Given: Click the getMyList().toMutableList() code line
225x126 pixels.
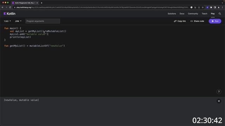Looking at the screenshot, I should (x=38, y=31).
